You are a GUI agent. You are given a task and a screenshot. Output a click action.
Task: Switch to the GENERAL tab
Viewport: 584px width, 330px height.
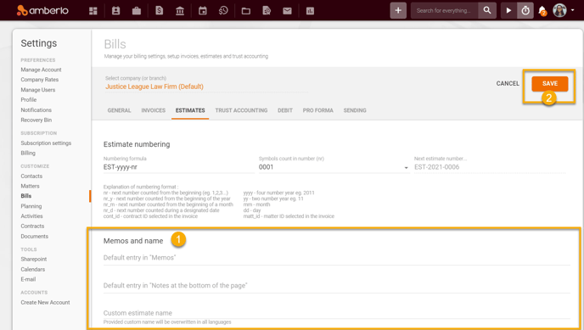point(119,110)
